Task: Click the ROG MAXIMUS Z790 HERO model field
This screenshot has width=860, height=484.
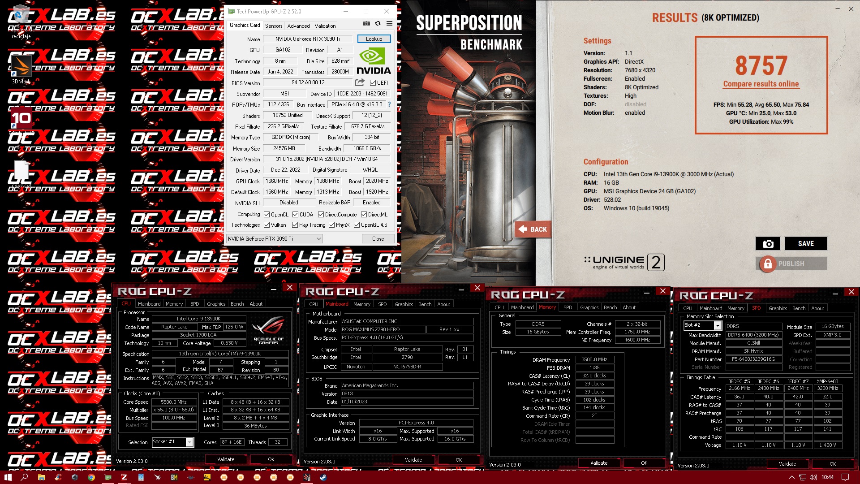Action: click(383, 329)
